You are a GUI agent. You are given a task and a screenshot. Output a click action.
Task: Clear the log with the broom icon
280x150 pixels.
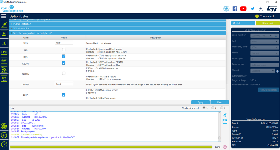(x=225, y=115)
